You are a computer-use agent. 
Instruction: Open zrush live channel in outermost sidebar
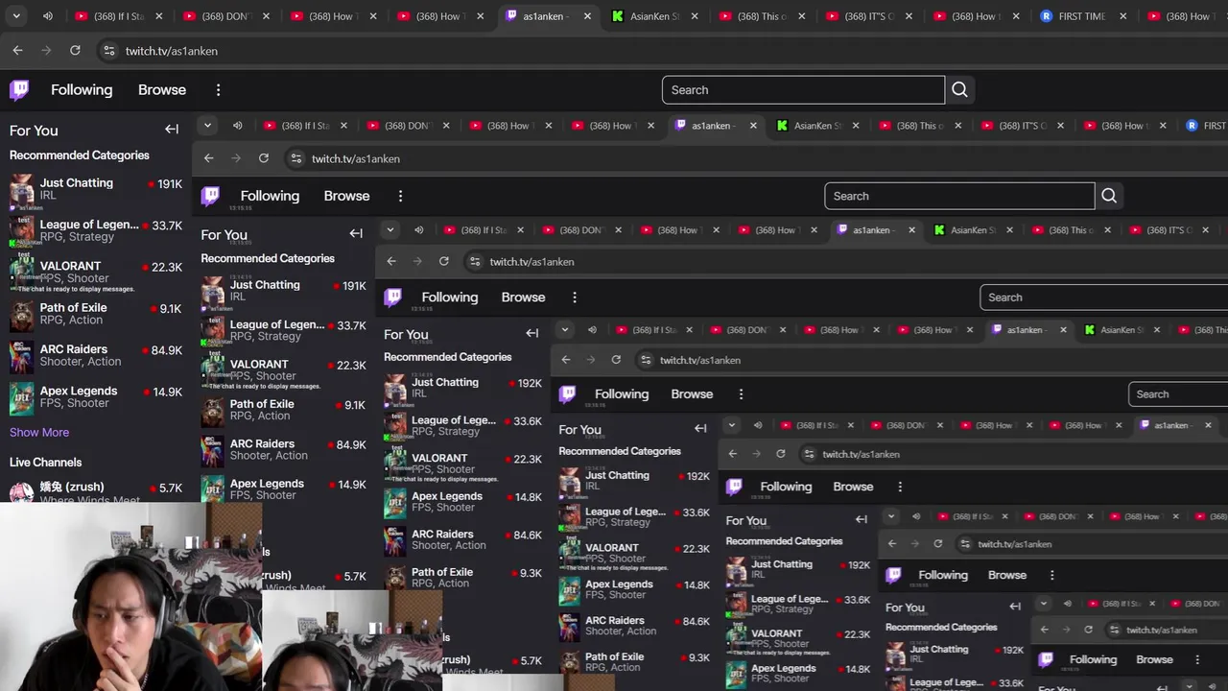[96, 492]
